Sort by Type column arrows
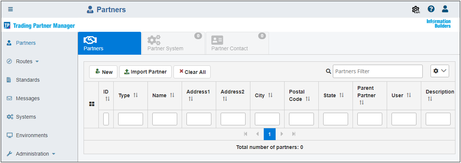Screen dimensions: 461x163 (136, 95)
